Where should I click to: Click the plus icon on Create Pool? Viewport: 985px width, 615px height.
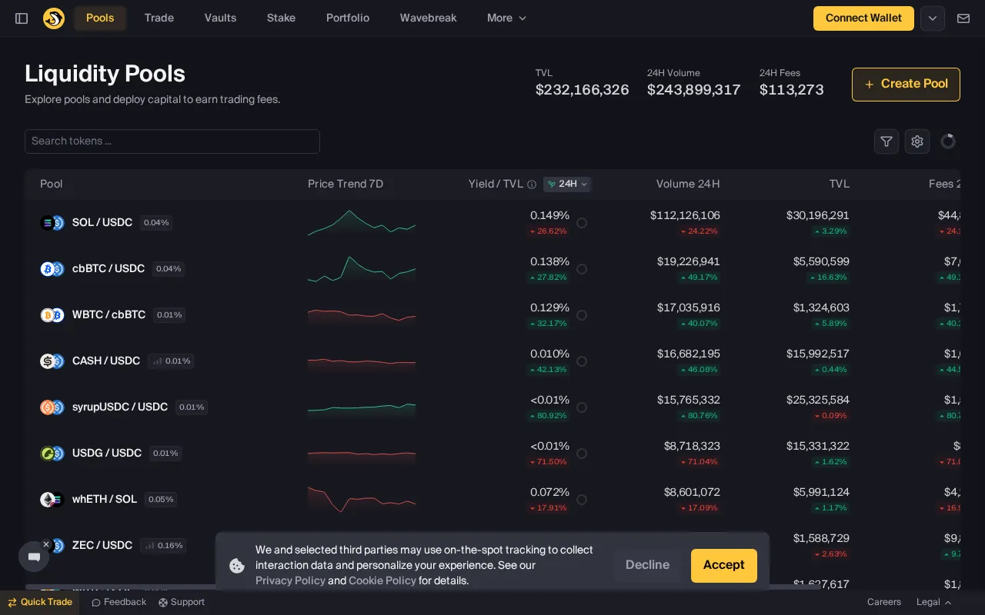870,85
